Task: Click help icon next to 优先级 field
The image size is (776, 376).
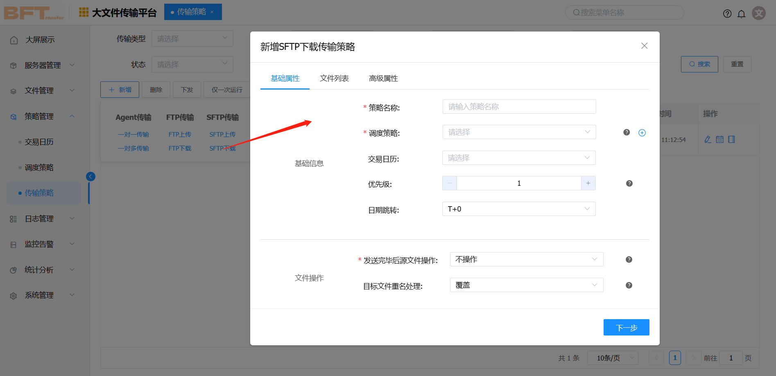Action: click(x=629, y=183)
